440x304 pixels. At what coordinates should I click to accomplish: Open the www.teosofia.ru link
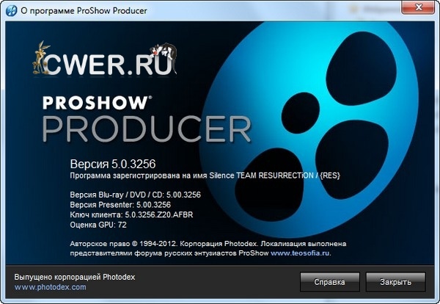click(x=300, y=253)
